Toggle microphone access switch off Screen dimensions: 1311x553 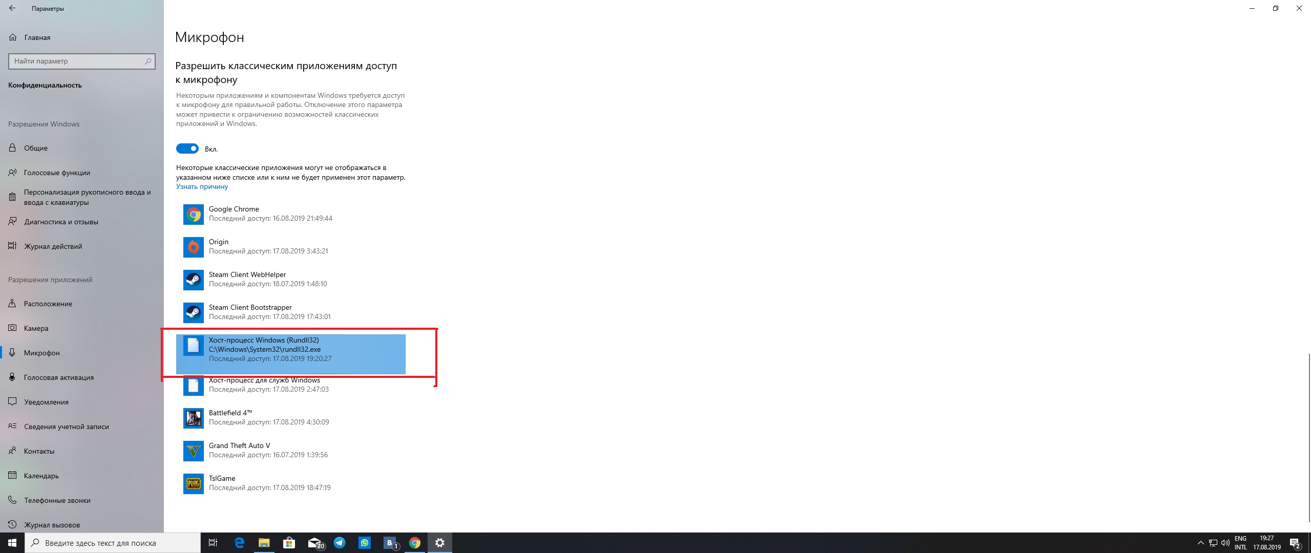pyautogui.click(x=187, y=148)
